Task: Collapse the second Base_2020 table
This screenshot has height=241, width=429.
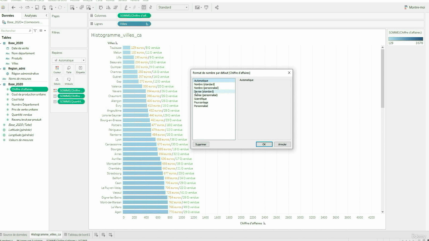Action: pyautogui.click(x=1, y=84)
